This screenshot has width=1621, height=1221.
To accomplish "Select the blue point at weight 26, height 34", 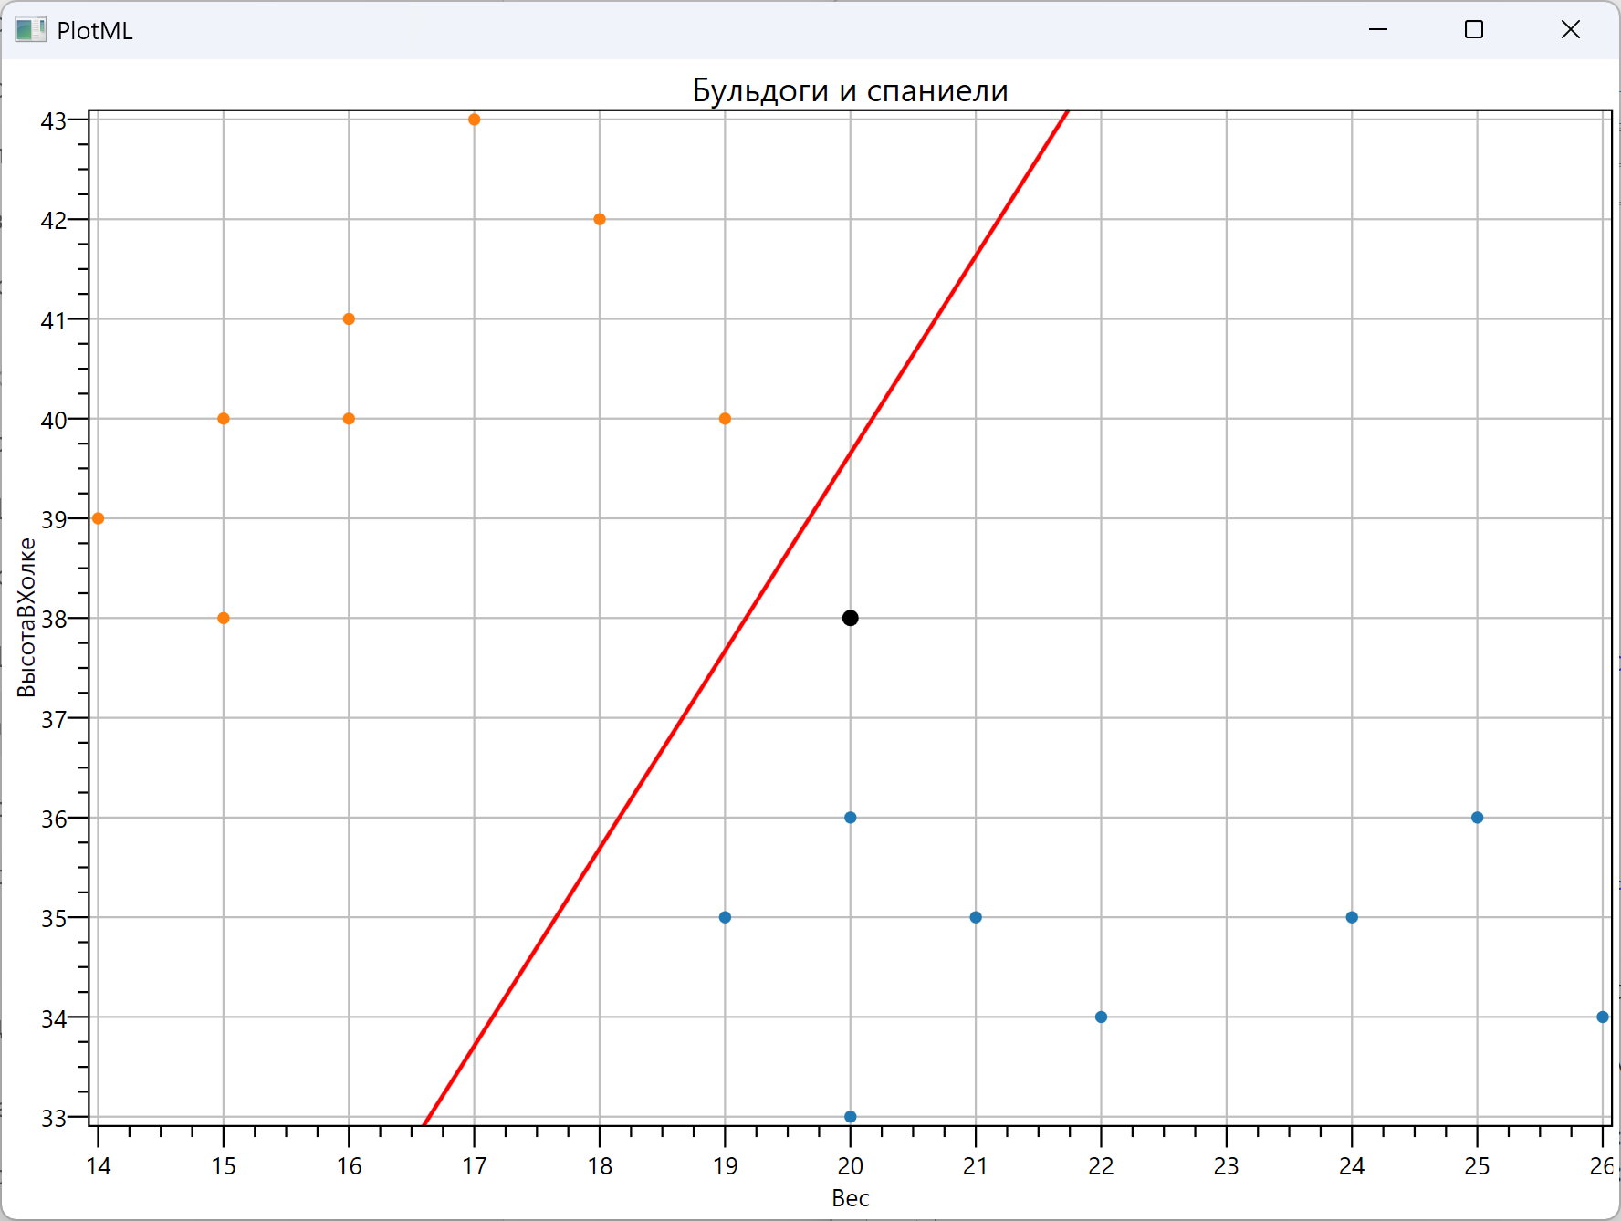I will coord(1603,1017).
